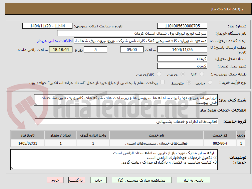Click the اطلاعات خدمات مورد نیاز heading
The width and height of the screenshot is (252, 189).
pos(223,110)
